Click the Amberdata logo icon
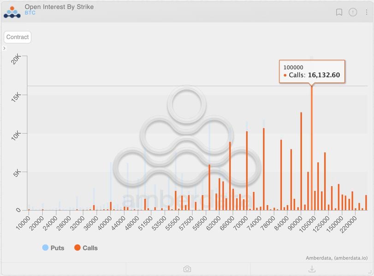The image size is (374, 276). pyautogui.click(x=12, y=12)
